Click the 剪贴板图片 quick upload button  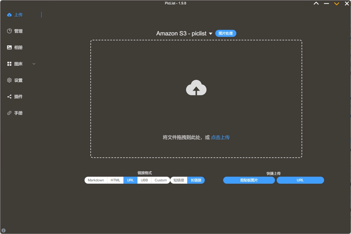(249, 180)
